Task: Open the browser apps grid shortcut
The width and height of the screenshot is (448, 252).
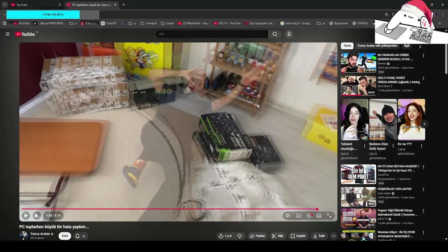Action: click(x=5, y=23)
